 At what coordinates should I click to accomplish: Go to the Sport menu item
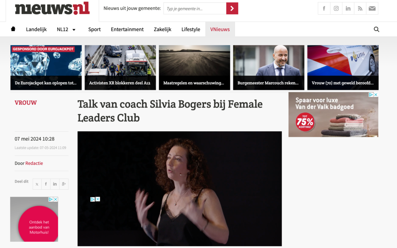[x=94, y=29]
